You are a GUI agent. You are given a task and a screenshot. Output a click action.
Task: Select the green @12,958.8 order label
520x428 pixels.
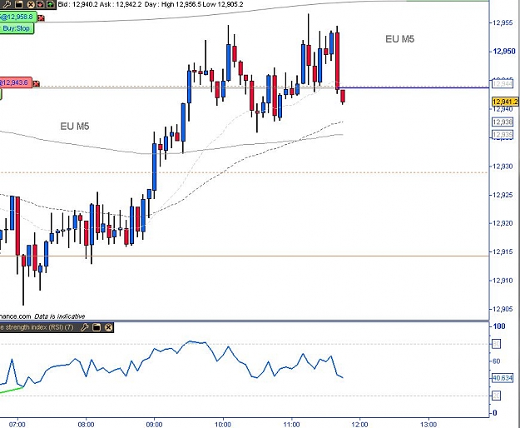[17, 17]
